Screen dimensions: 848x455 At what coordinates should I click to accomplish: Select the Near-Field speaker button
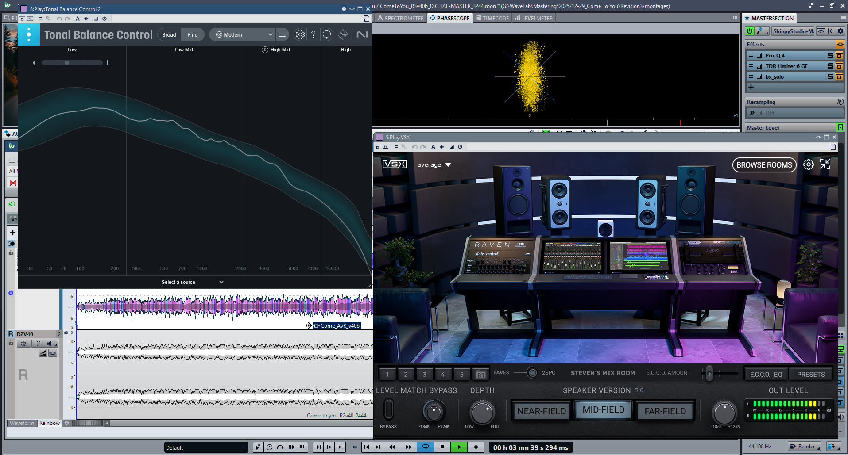tap(541, 411)
